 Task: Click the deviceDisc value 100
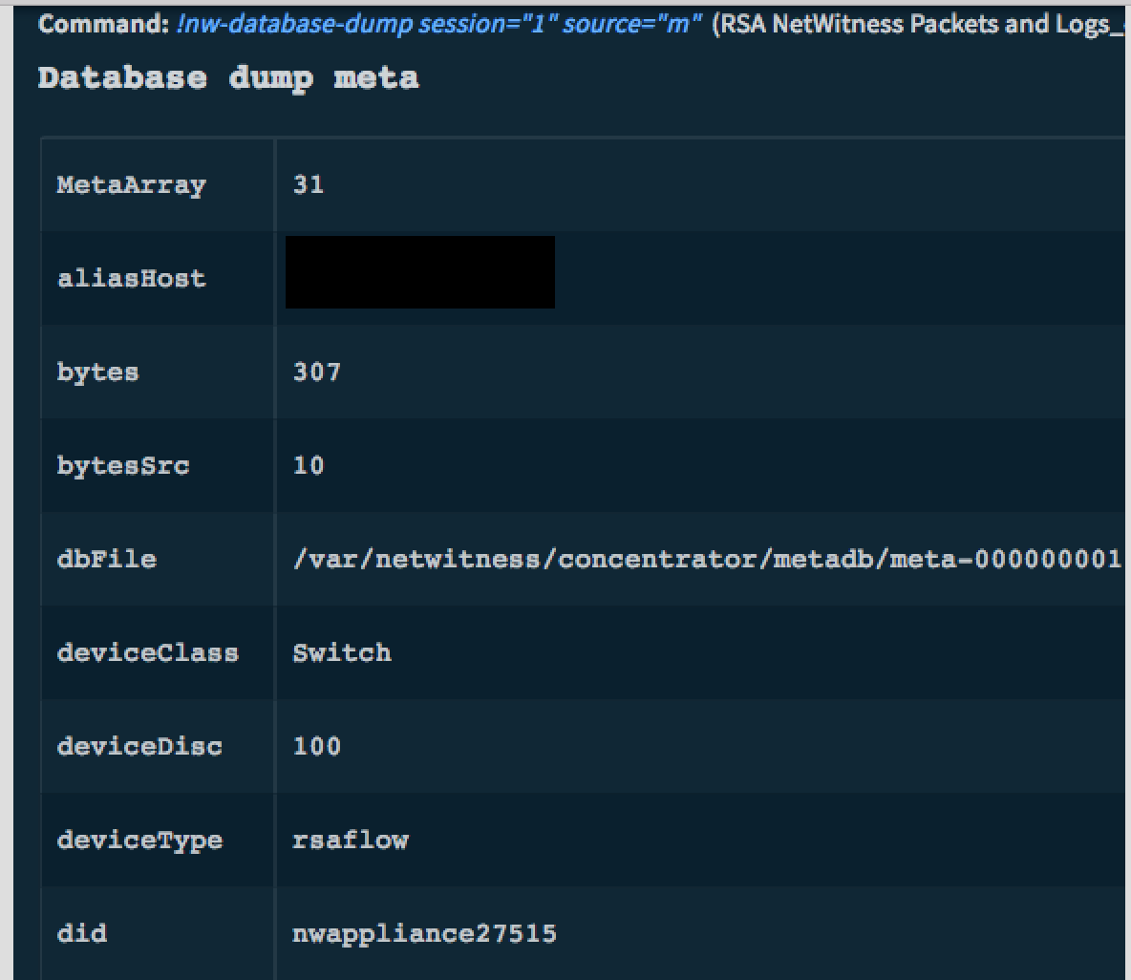[316, 746]
